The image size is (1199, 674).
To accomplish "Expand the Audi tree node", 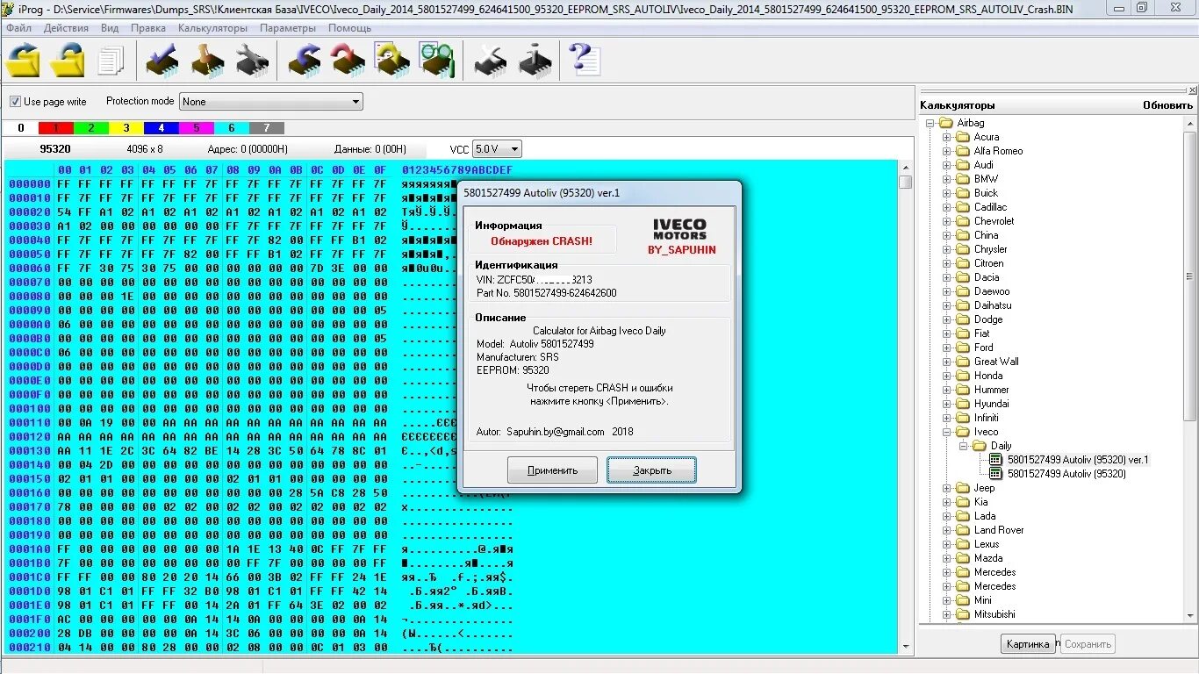I will (x=947, y=165).
